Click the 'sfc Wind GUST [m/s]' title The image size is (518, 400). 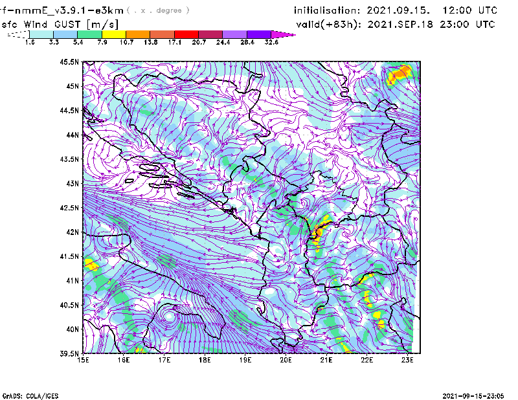(x=60, y=25)
